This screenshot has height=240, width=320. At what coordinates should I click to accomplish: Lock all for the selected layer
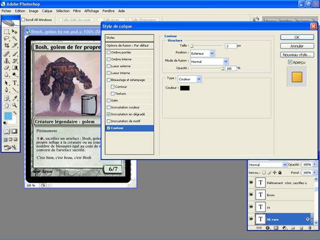[x=280, y=173]
